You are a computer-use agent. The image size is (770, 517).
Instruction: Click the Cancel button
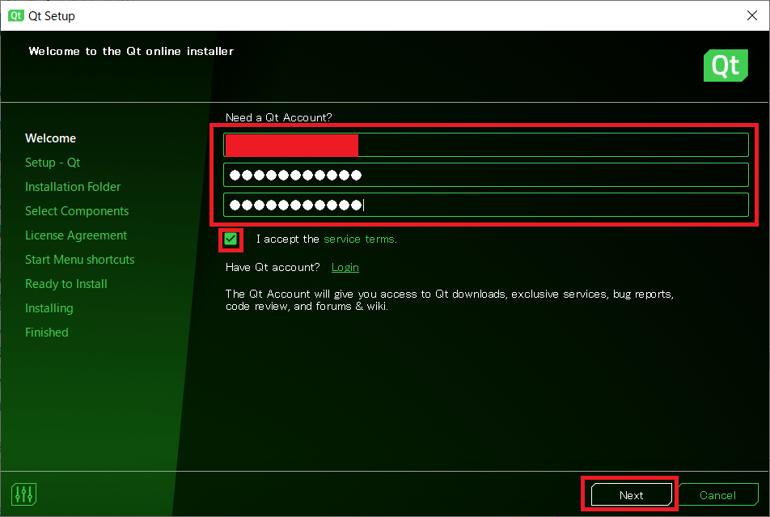(x=718, y=495)
